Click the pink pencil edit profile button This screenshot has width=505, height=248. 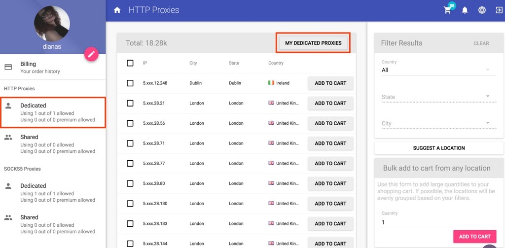(91, 54)
